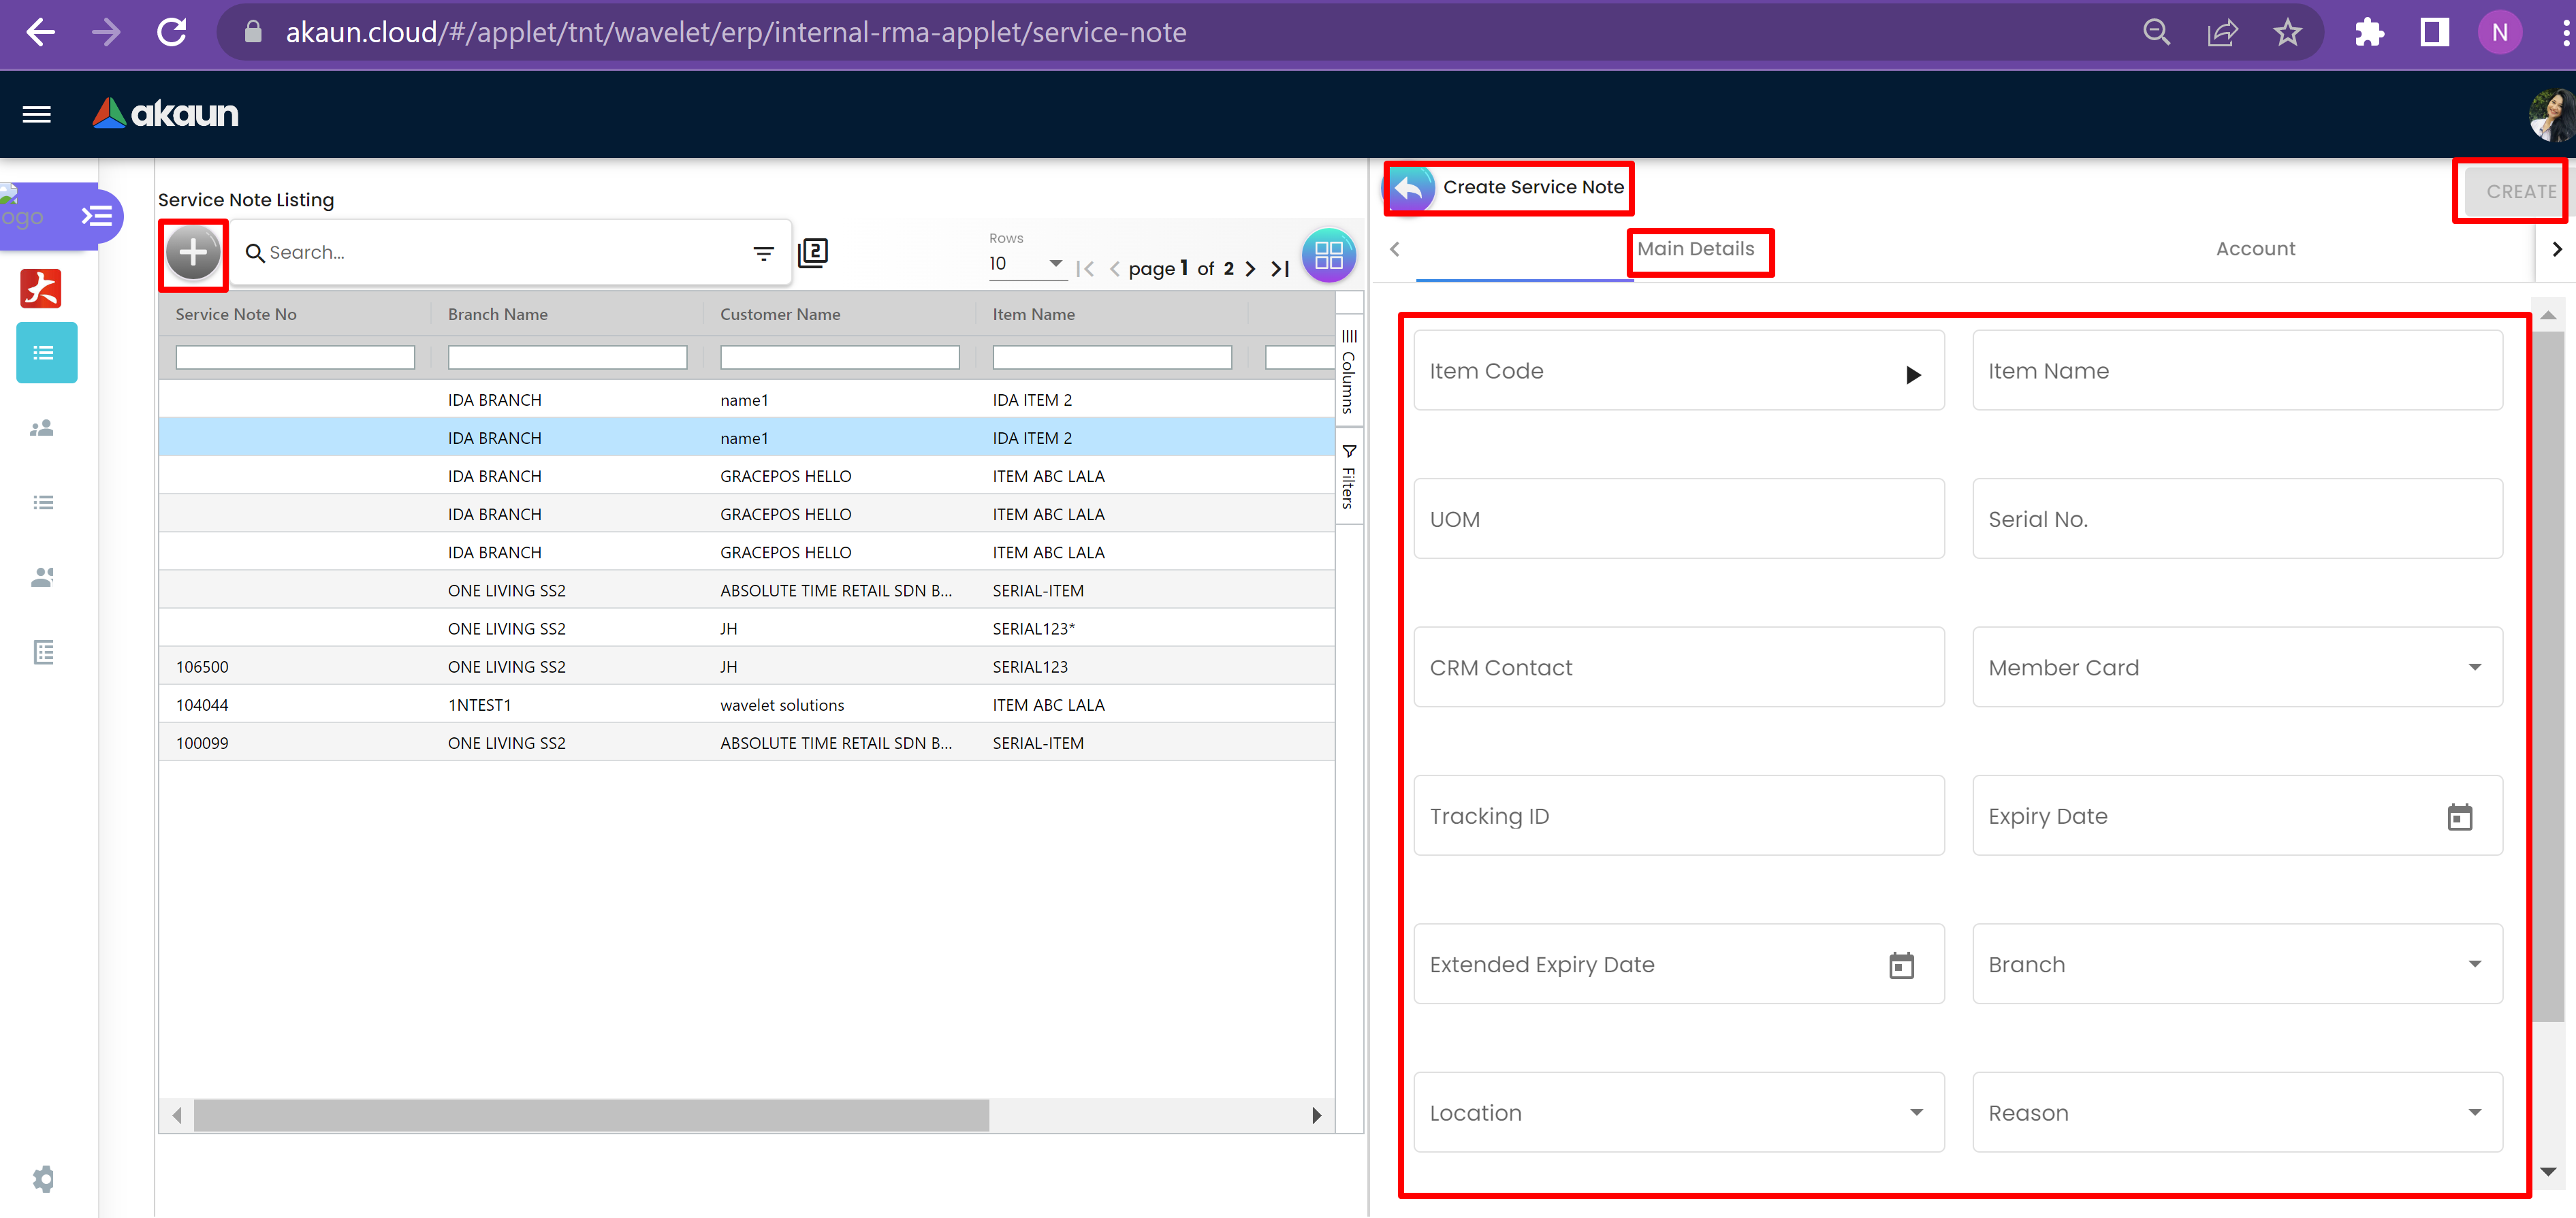Switch to the Account tab

click(x=2254, y=249)
